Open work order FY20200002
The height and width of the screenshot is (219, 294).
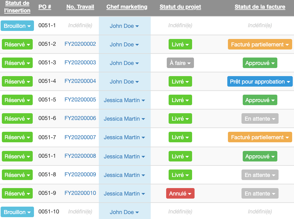pos(80,44)
